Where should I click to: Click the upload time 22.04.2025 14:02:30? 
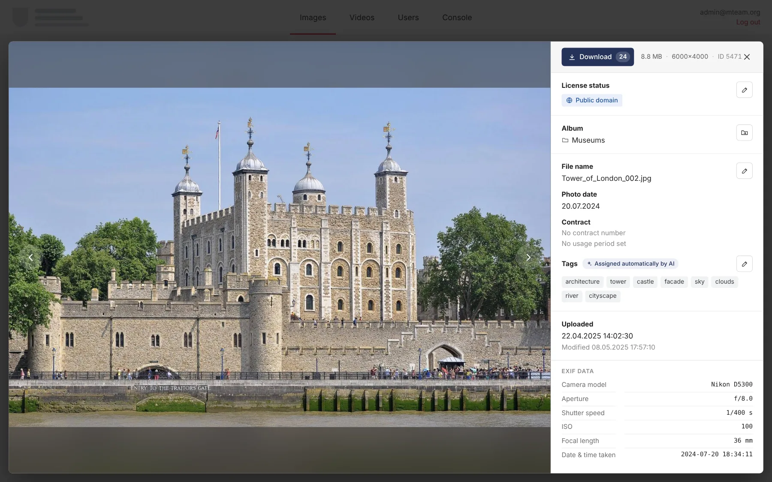pos(597,336)
